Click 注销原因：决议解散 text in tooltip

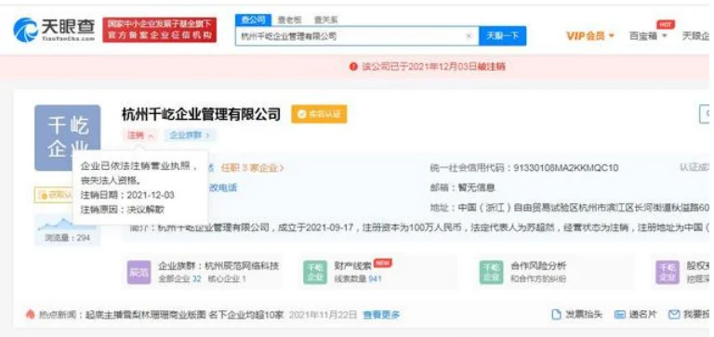tap(123, 210)
